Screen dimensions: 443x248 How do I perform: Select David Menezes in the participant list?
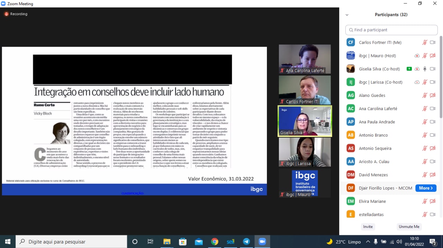coord(373,175)
